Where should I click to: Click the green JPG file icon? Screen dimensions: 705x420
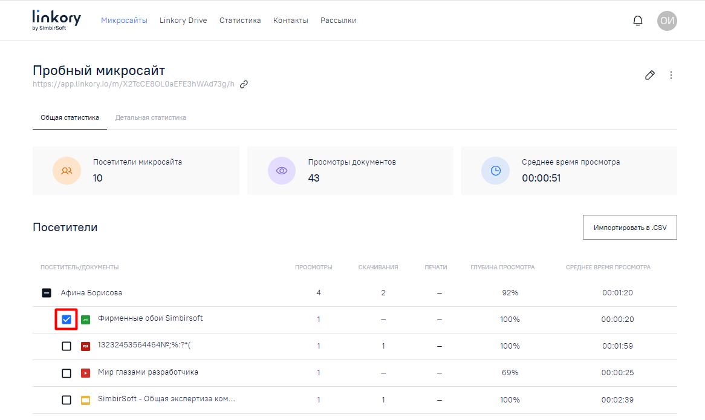85,320
